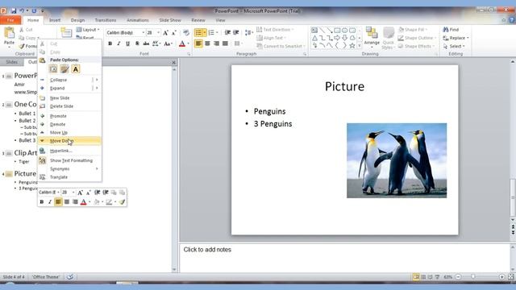This screenshot has width=516, height=290.
Task: Toggle Bold in the ribbon Font group
Action: click(110, 43)
